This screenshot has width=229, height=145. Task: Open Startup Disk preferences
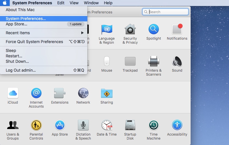click(130, 130)
